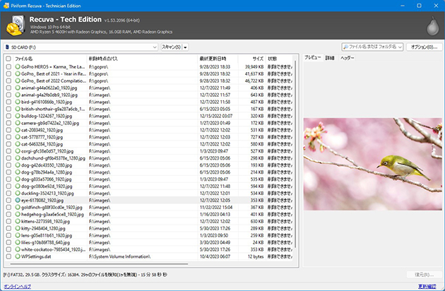Click green status icon for bulldog-1224267_1920.jpg
The image size is (445, 291).
(18, 116)
